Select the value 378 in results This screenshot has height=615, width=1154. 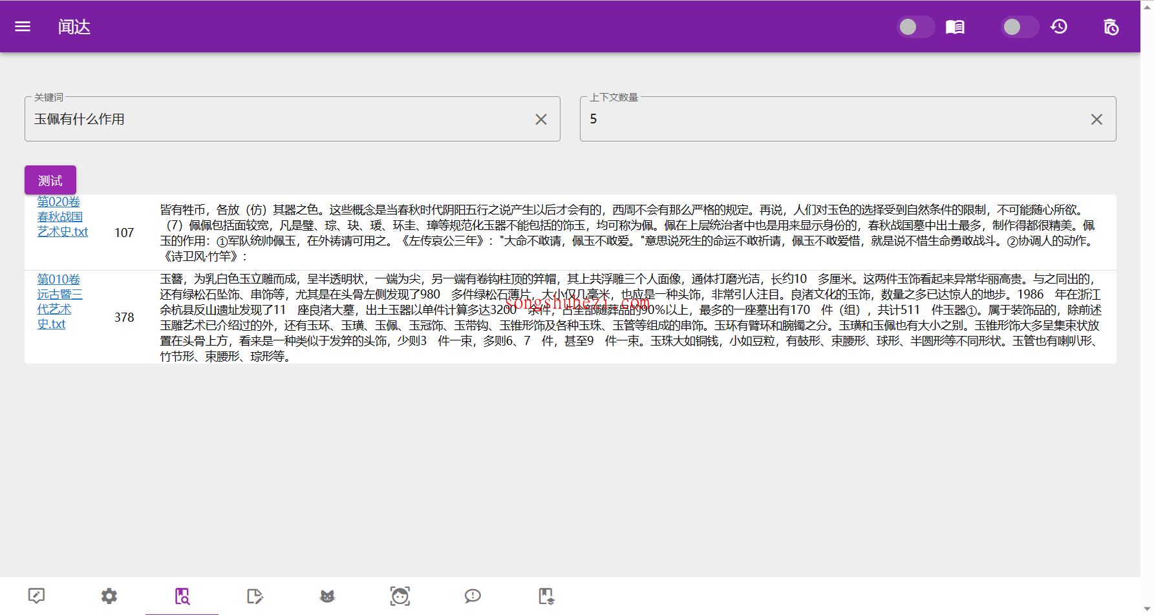(124, 317)
